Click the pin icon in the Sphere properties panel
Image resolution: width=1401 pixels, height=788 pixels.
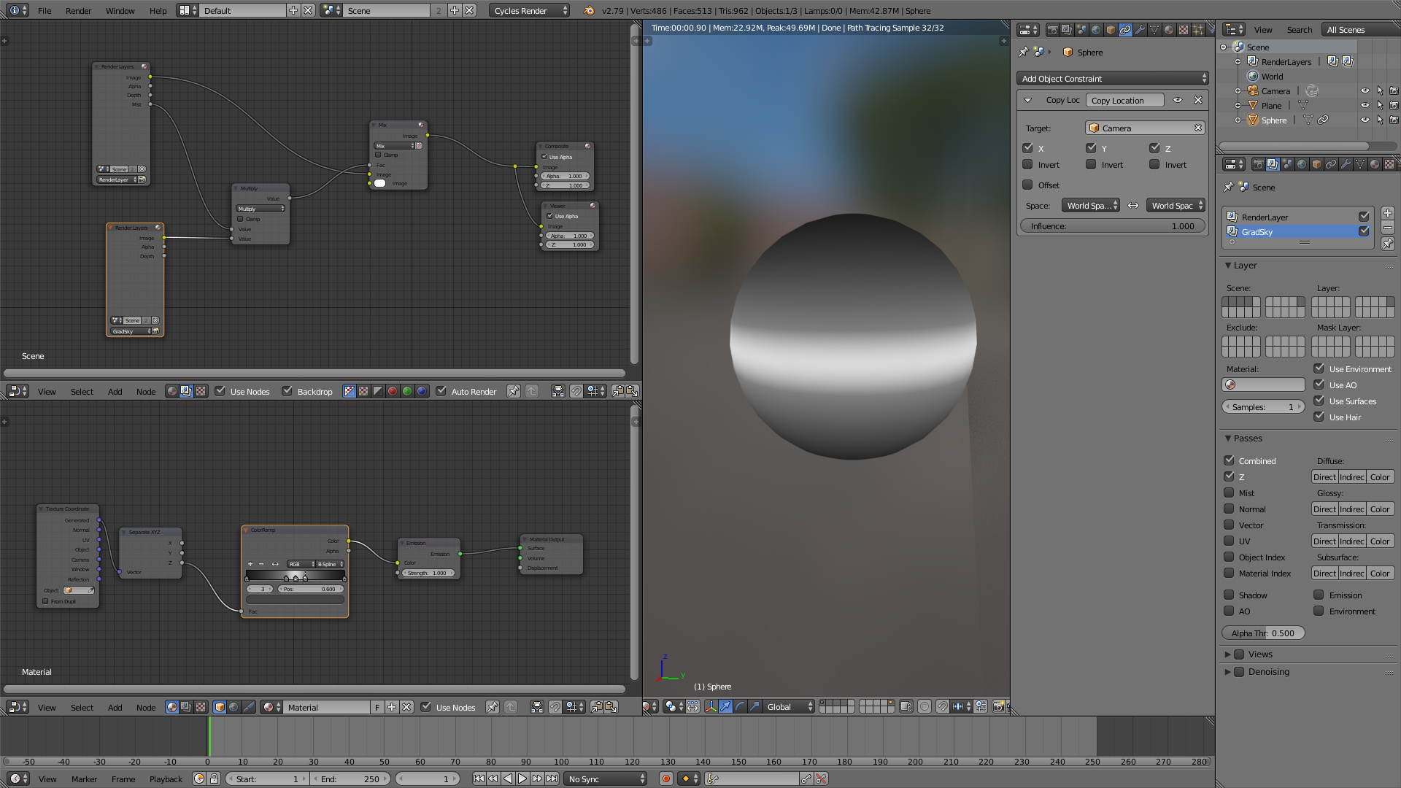point(1023,52)
